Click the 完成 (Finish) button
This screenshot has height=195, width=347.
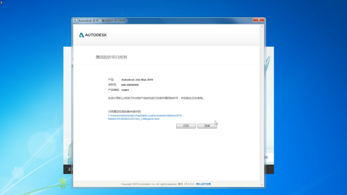click(207, 126)
